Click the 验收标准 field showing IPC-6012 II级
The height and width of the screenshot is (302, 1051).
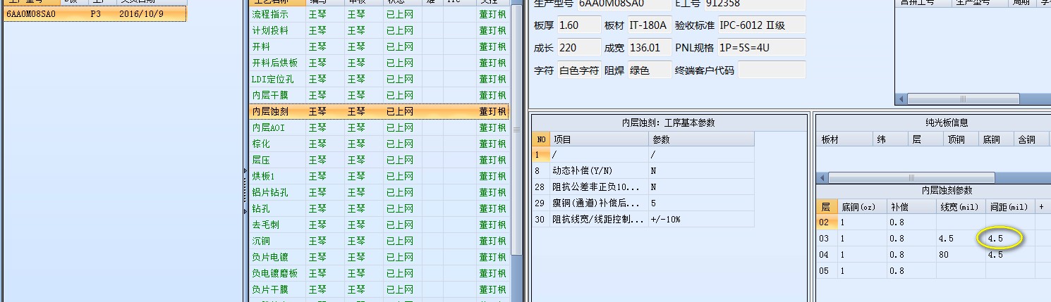[x=761, y=26]
